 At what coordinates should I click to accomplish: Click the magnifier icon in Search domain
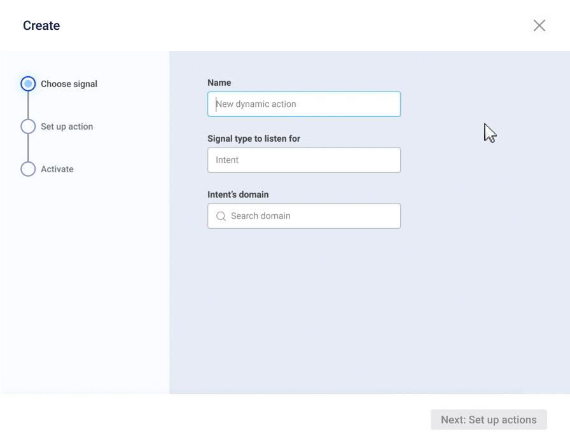click(x=221, y=216)
